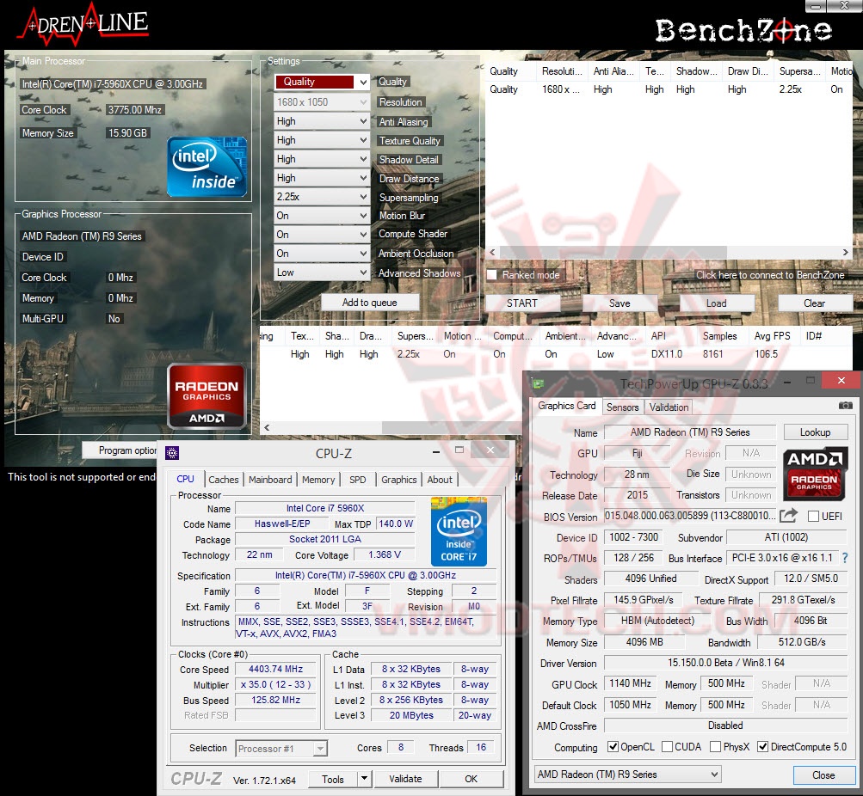
Task: Click the Save button
Action: coord(620,303)
